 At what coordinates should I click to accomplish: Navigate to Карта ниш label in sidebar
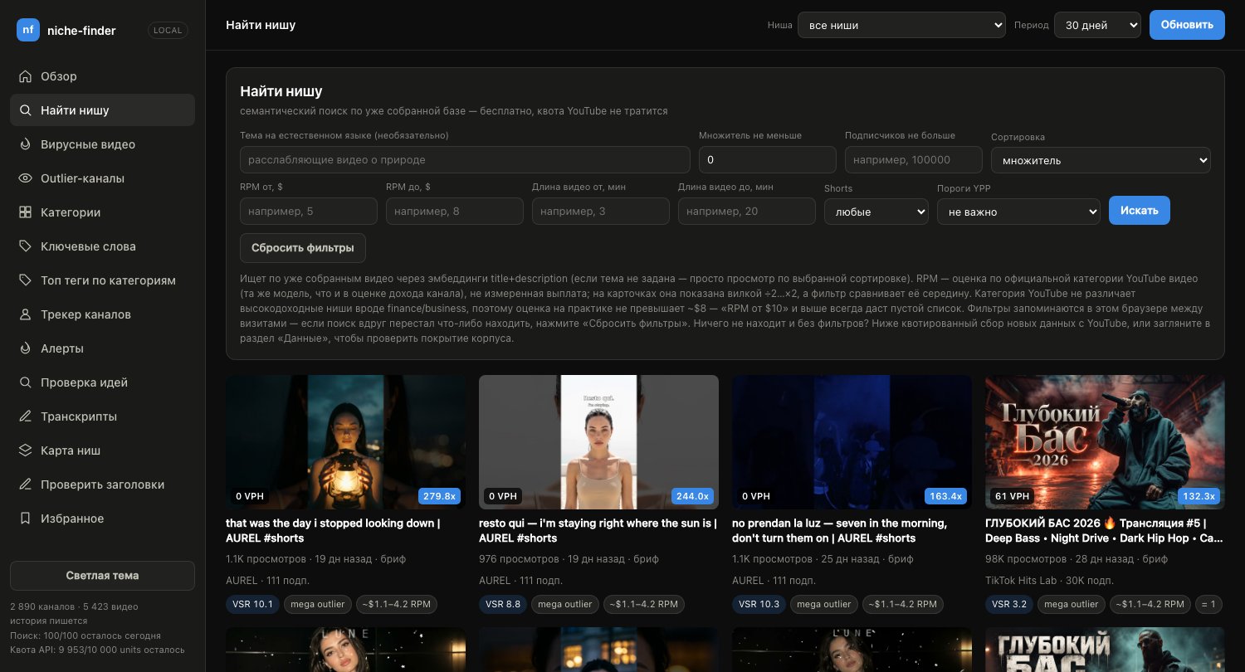pyautogui.click(x=71, y=450)
